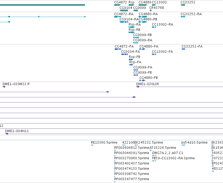Open protein Rcp-PB

tap(134, 57)
